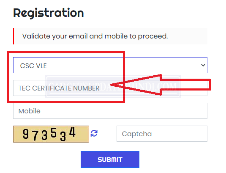This screenshot has height=173, width=226.
Task: Click the SUBMIT label text on the blue button
Action: [x=110, y=159]
